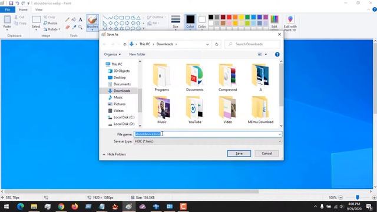Click the Save button in dialog
The height and width of the screenshot is (212, 377).
click(239, 153)
